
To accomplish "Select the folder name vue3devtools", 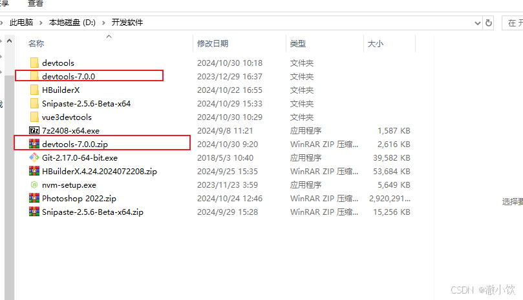I will 67,117.
